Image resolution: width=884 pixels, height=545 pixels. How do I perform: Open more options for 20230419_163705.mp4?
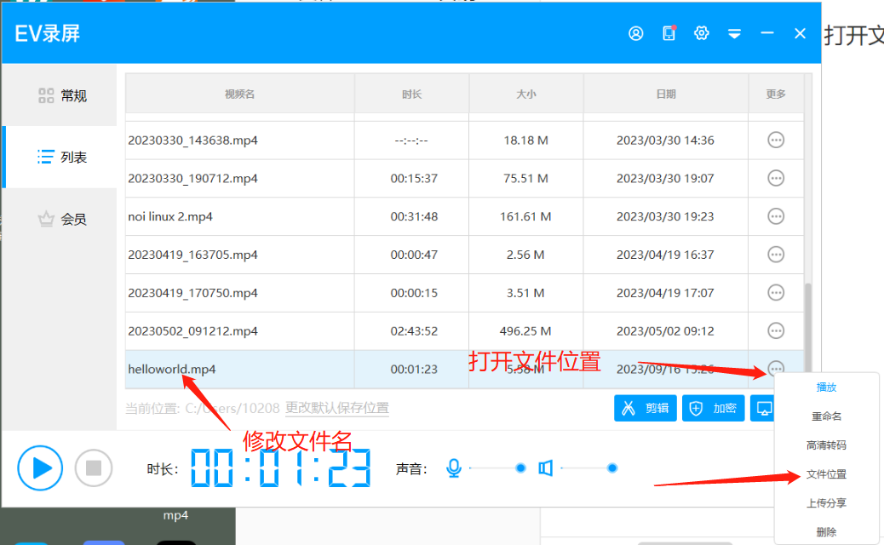pyautogui.click(x=776, y=255)
